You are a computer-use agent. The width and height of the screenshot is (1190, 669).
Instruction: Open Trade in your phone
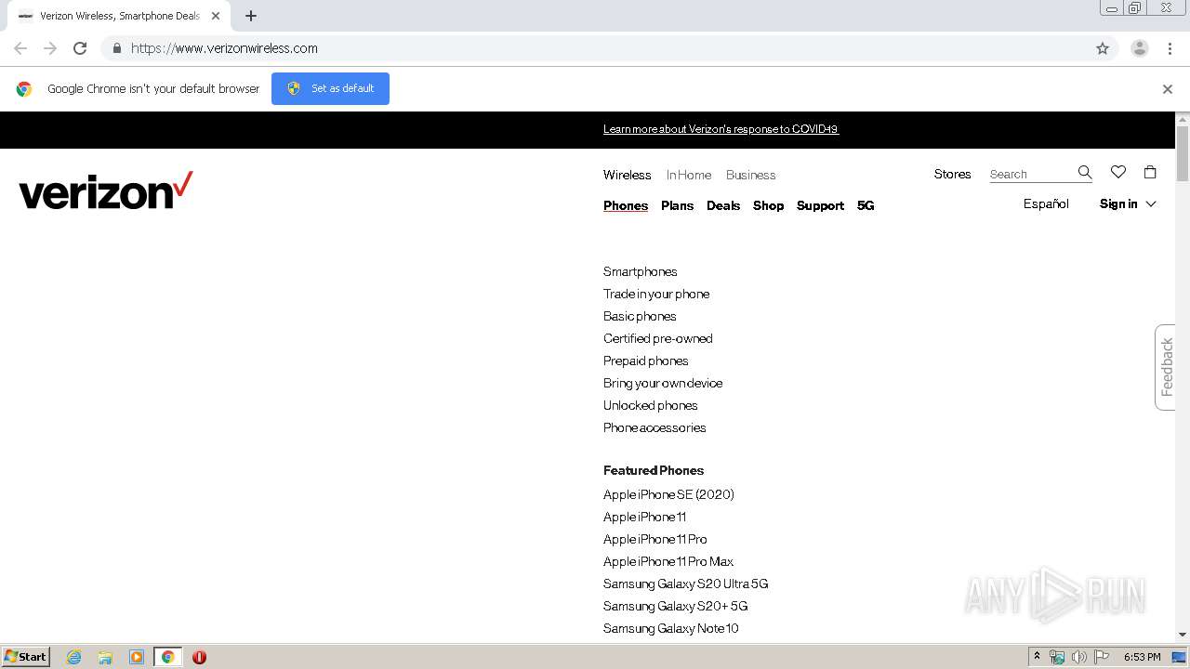tap(656, 294)
